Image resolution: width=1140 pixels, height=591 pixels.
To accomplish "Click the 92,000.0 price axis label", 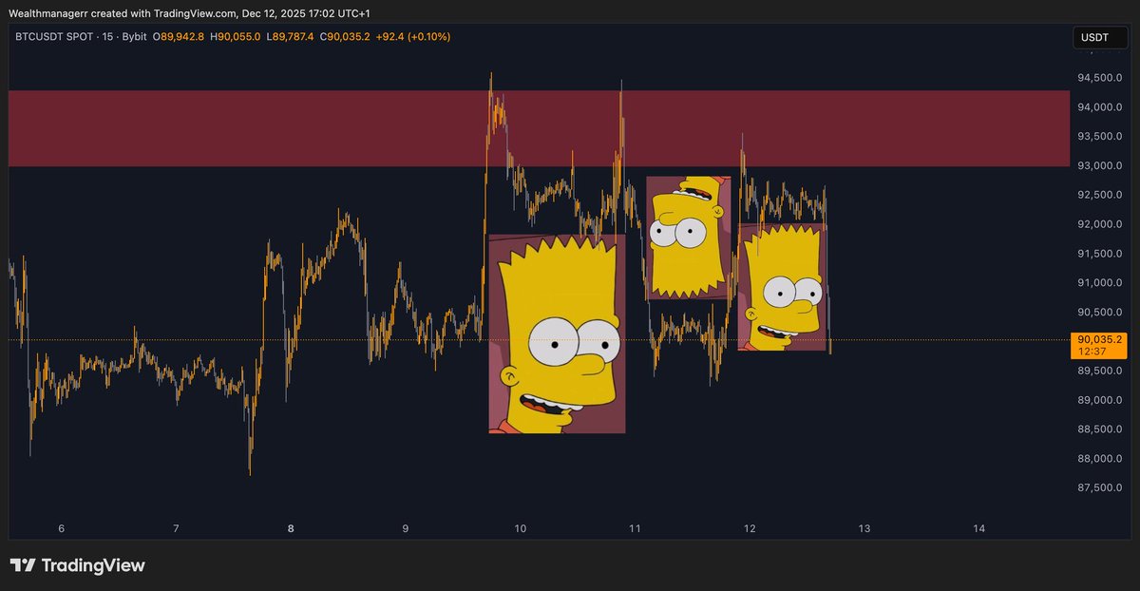I will pyautogui.click(x=1099, y=224).
